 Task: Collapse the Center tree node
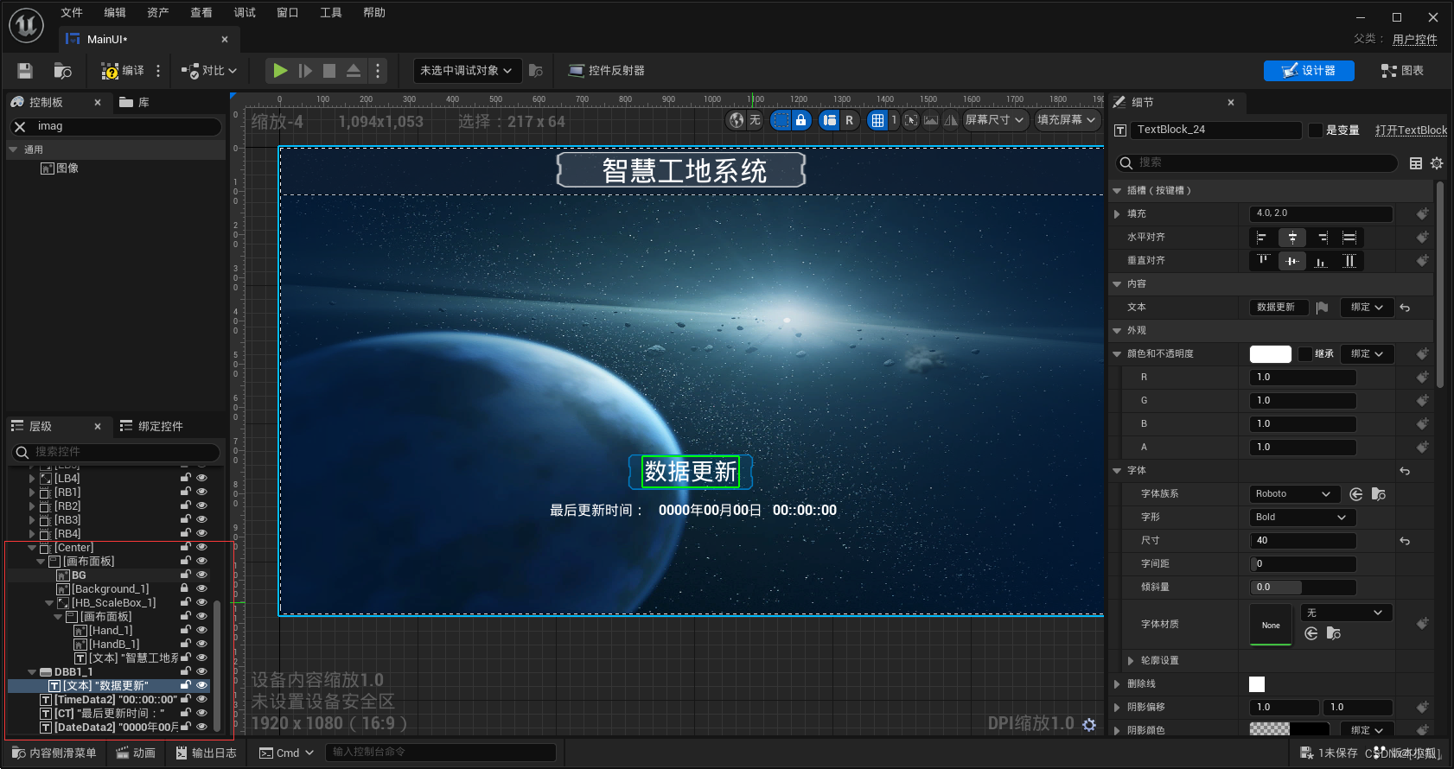(x=32, y=548)
